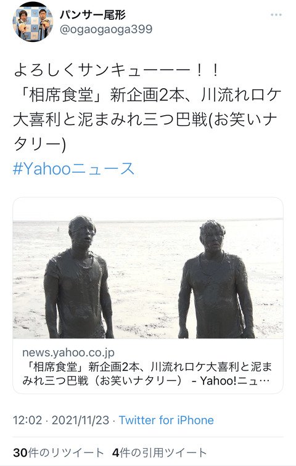The height and width of the screenshot is (466, 296).
Task: Click the tweet text ending タリー)
Action: pyautogui.click(x=39, y=144)
